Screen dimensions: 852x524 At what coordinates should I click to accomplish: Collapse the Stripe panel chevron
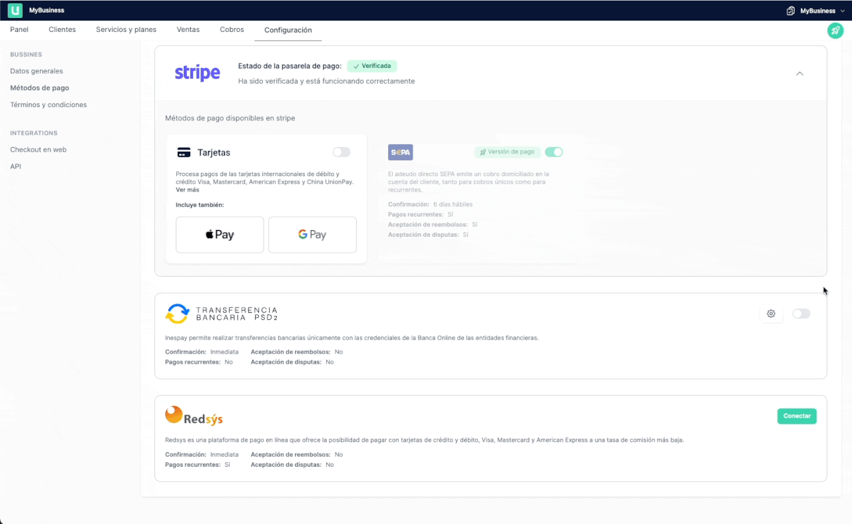799,73
